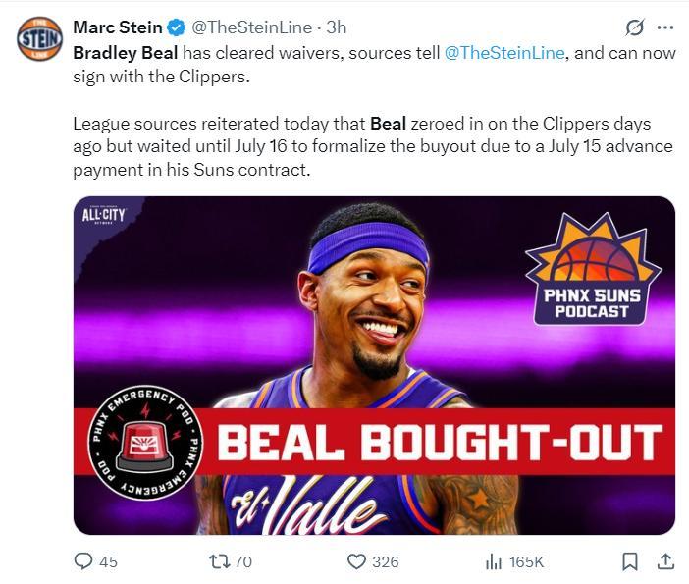Click the 326 likes count

click(x=386, y=561)
